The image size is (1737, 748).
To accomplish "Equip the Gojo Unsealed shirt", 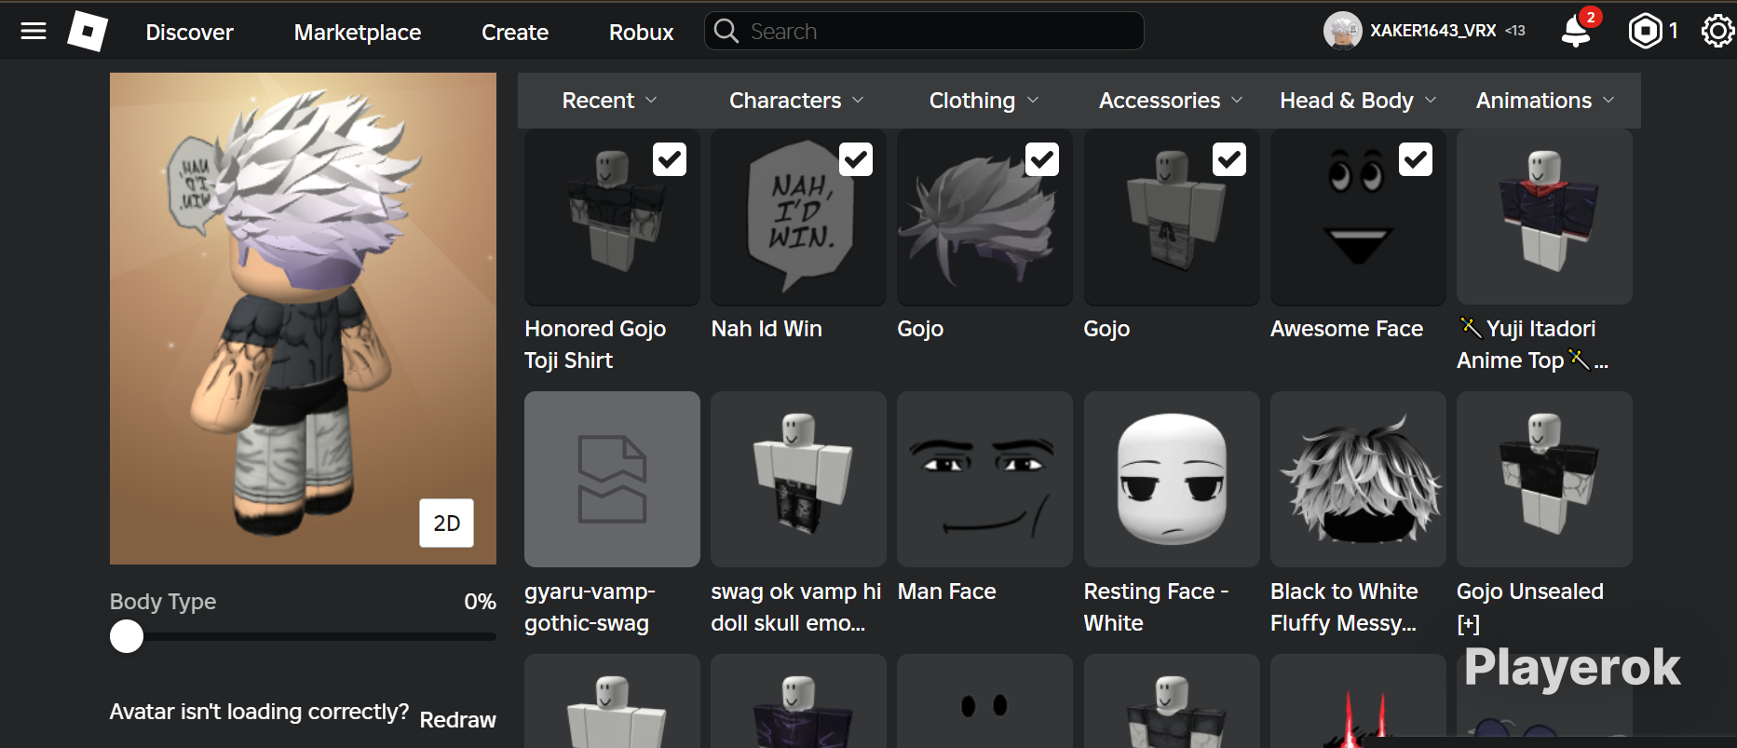I will [x=1544, y=479].
